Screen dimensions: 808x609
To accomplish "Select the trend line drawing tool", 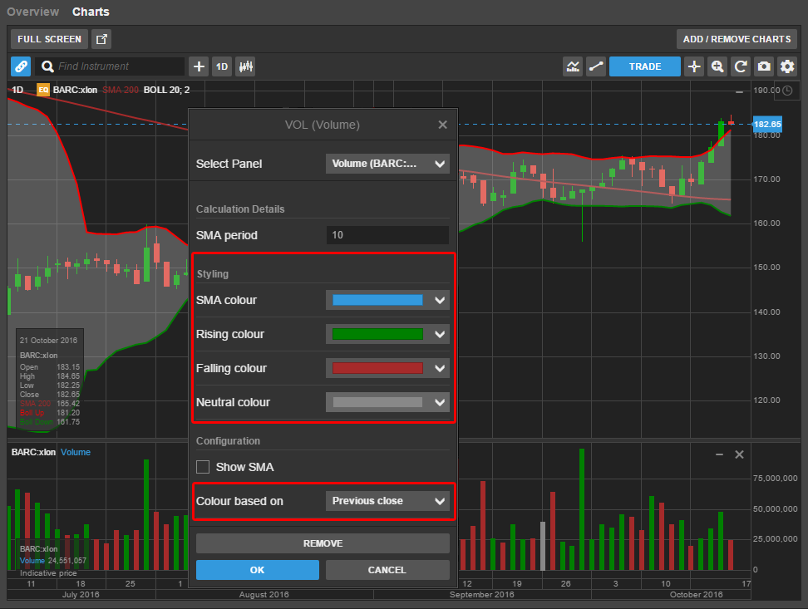I will 596,66.
